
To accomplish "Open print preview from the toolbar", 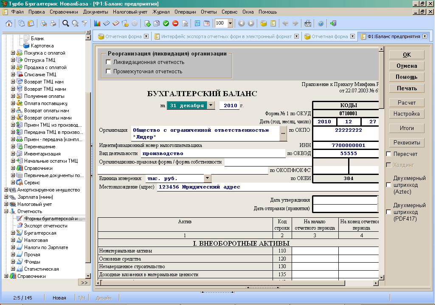I will point(44,23).
